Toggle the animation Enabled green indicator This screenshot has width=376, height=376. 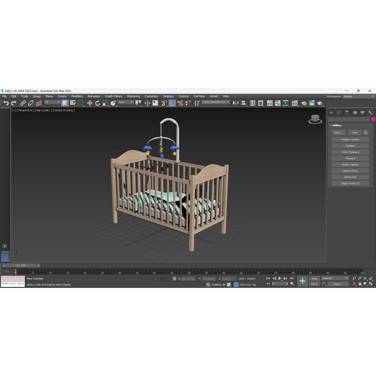(x=224, y=284)
